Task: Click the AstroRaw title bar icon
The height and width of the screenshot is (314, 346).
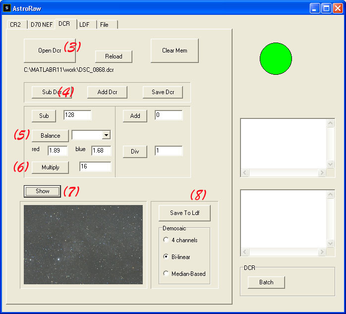Action: (x=7, y=8)
